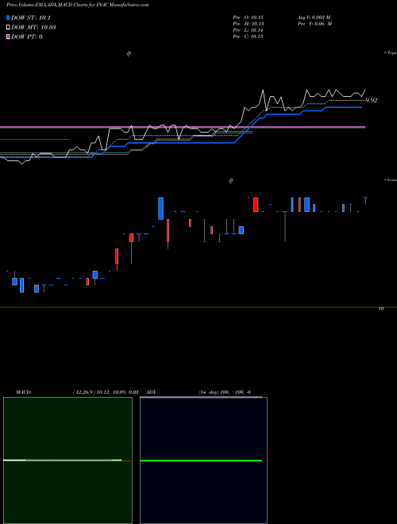Select the 'DOW PT: 0' legend label
The width and height of the screenshot is (397, 524).
point(27,37)
